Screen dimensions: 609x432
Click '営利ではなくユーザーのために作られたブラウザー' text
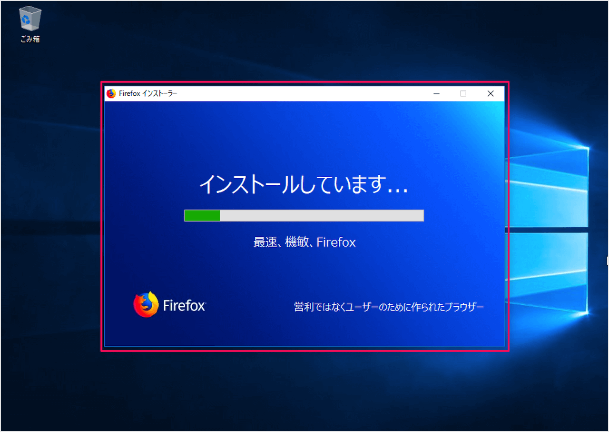(389, 307)
